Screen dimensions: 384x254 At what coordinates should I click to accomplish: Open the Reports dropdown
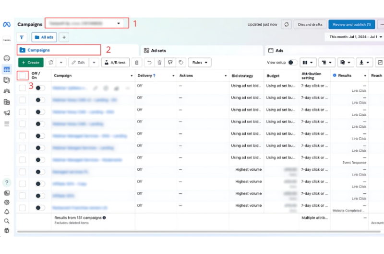(345, 63)
